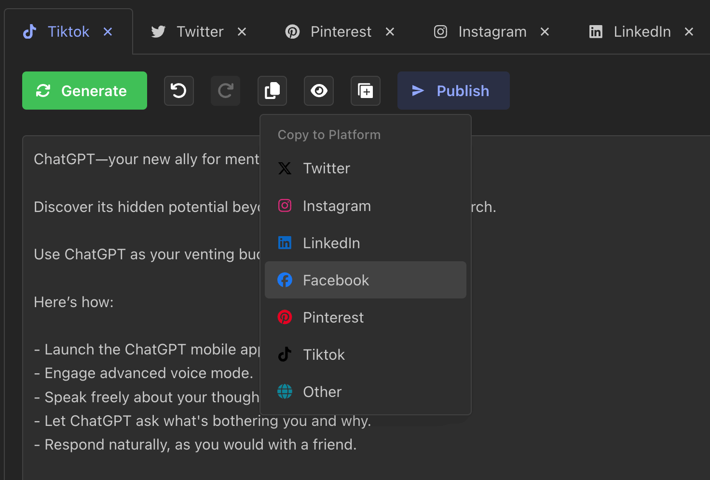Screen dimensions: 710x480
Task: Pick LinkedIn from the copy menu
Action: pos(331,243)
